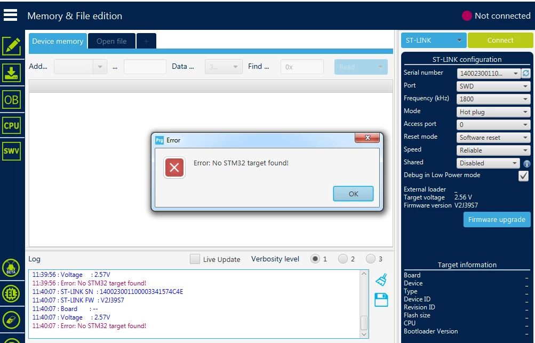535x343 pixels.
Task: Click the Firmware upgrade button
Action: (x=497, y=219)
